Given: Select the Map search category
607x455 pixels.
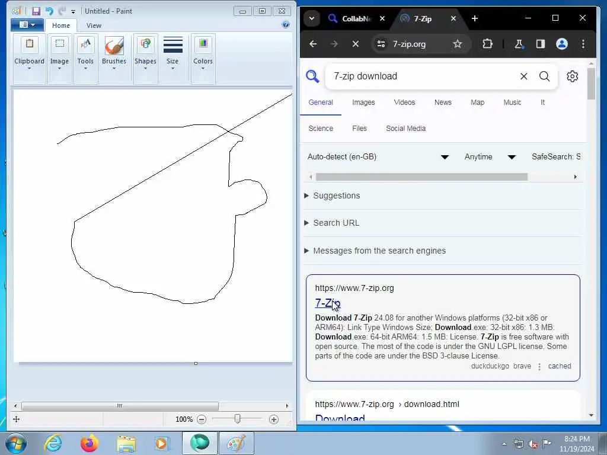Looking at the screenshot, I should pos(477,102).
